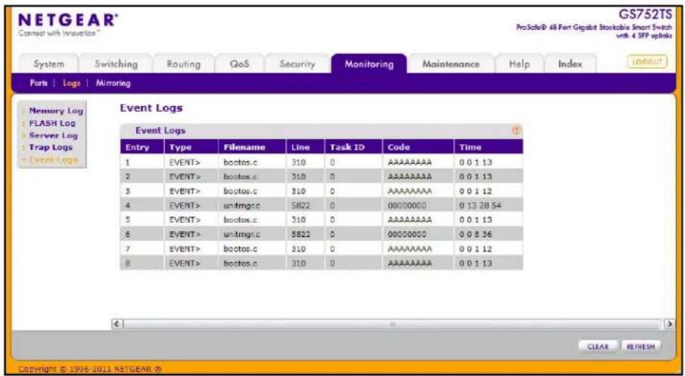Open the Mirroring submenu
The image size is (685, 376).
(113, 83)
